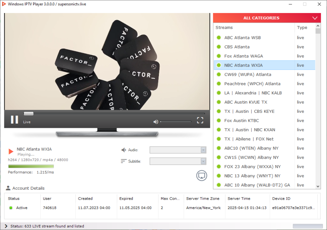This screenshot has height=230, width=327.
Task: Click the streams list scrollbar thumb
Action: [x=318, y=31]
